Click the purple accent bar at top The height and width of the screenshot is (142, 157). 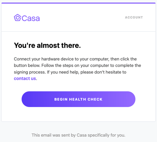(x=78, y=3)
